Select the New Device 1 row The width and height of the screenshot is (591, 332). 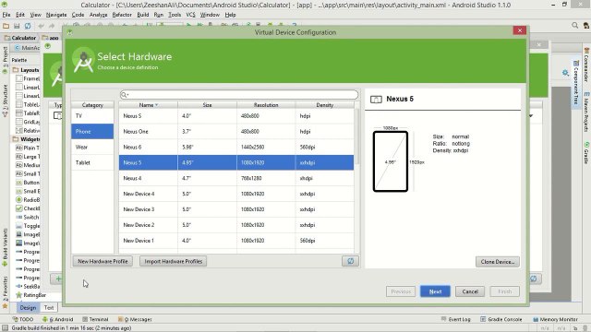pyautogui.click(x=236, y=240)
